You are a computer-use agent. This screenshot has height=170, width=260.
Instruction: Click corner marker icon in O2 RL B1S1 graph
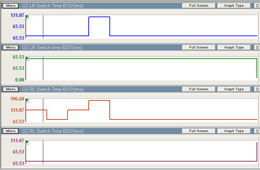[27, 101]
